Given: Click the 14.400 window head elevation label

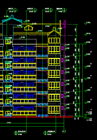Looking at the screenshot, I should point(67,57).
